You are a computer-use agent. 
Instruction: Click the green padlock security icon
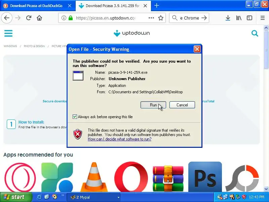click(71, 18)
